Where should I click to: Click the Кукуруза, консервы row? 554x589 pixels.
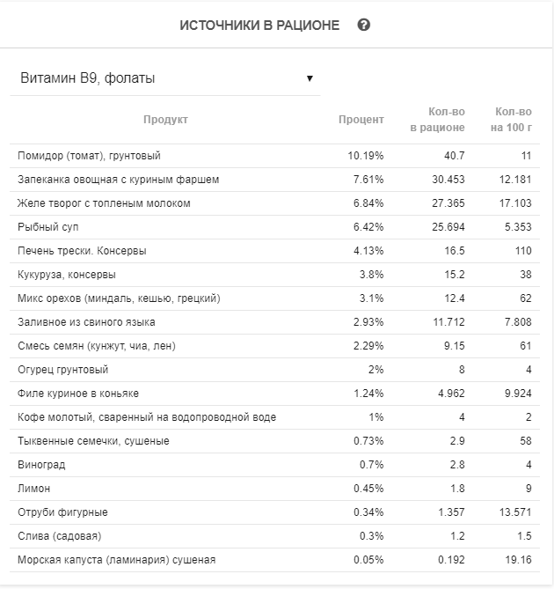pyautogui.click(x=67, y=275)
